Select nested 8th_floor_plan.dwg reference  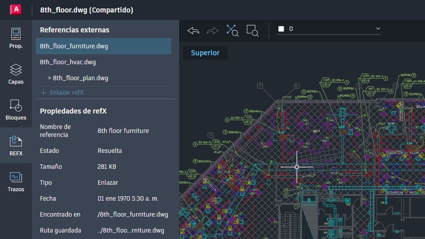tap(104, 78)
